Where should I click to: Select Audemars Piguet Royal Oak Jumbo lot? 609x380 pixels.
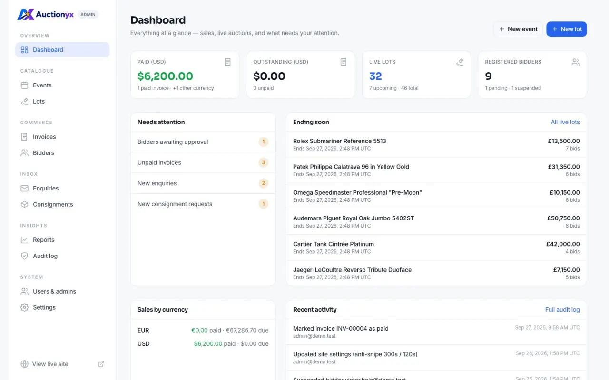point(436,222)
